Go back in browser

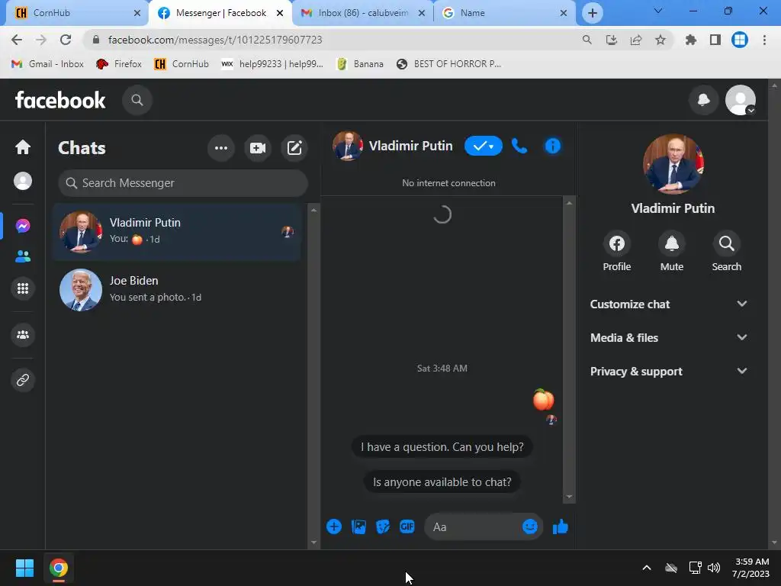coord(17,40)
